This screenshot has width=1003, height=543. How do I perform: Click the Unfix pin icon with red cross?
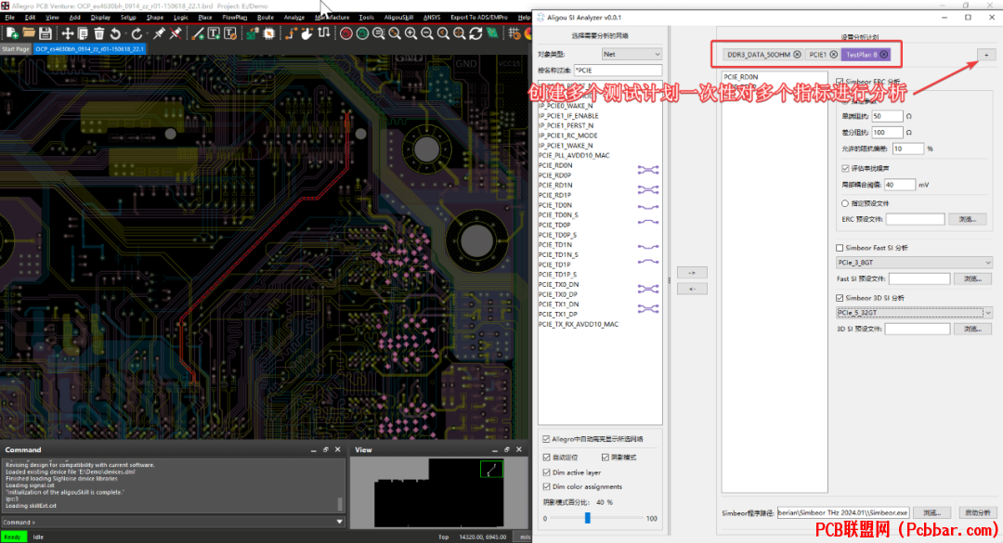176,33
